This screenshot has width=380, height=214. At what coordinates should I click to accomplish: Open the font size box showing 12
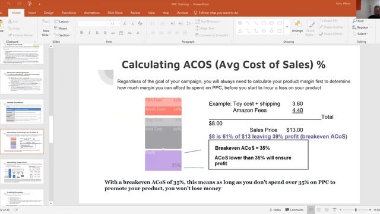pyautogui.click(x=115, y=24)
